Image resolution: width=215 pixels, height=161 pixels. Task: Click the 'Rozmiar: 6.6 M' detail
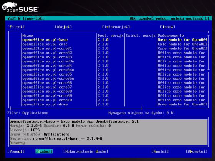59,126
